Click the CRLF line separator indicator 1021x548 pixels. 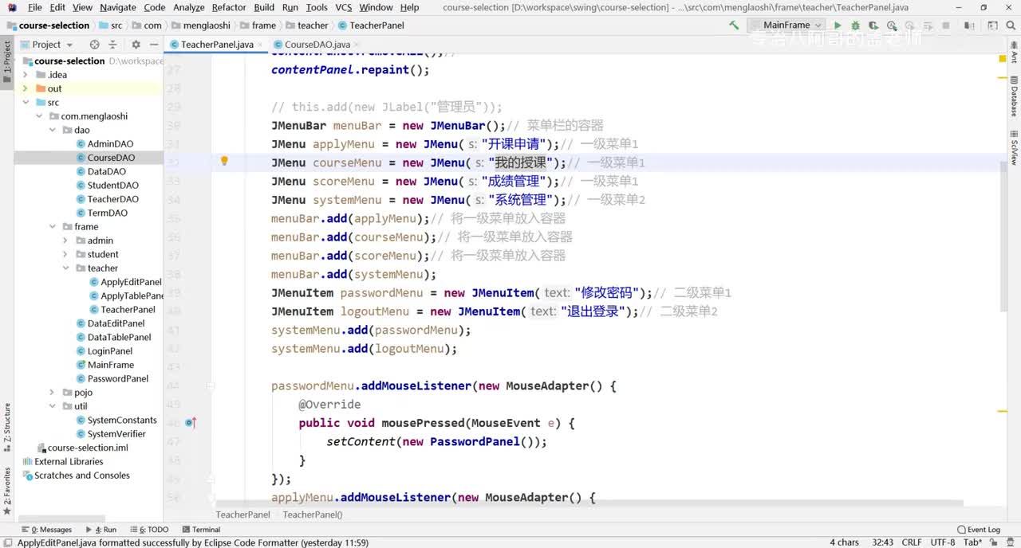912,542
